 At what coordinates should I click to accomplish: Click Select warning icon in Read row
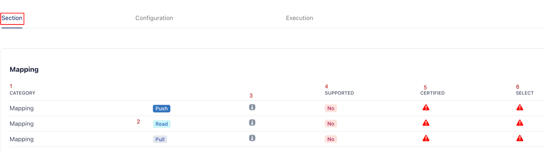coord(519,123)
